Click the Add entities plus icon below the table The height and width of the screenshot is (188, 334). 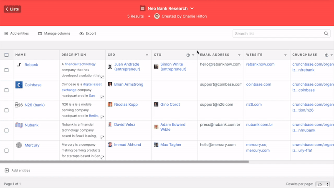(x=7, y=170)
